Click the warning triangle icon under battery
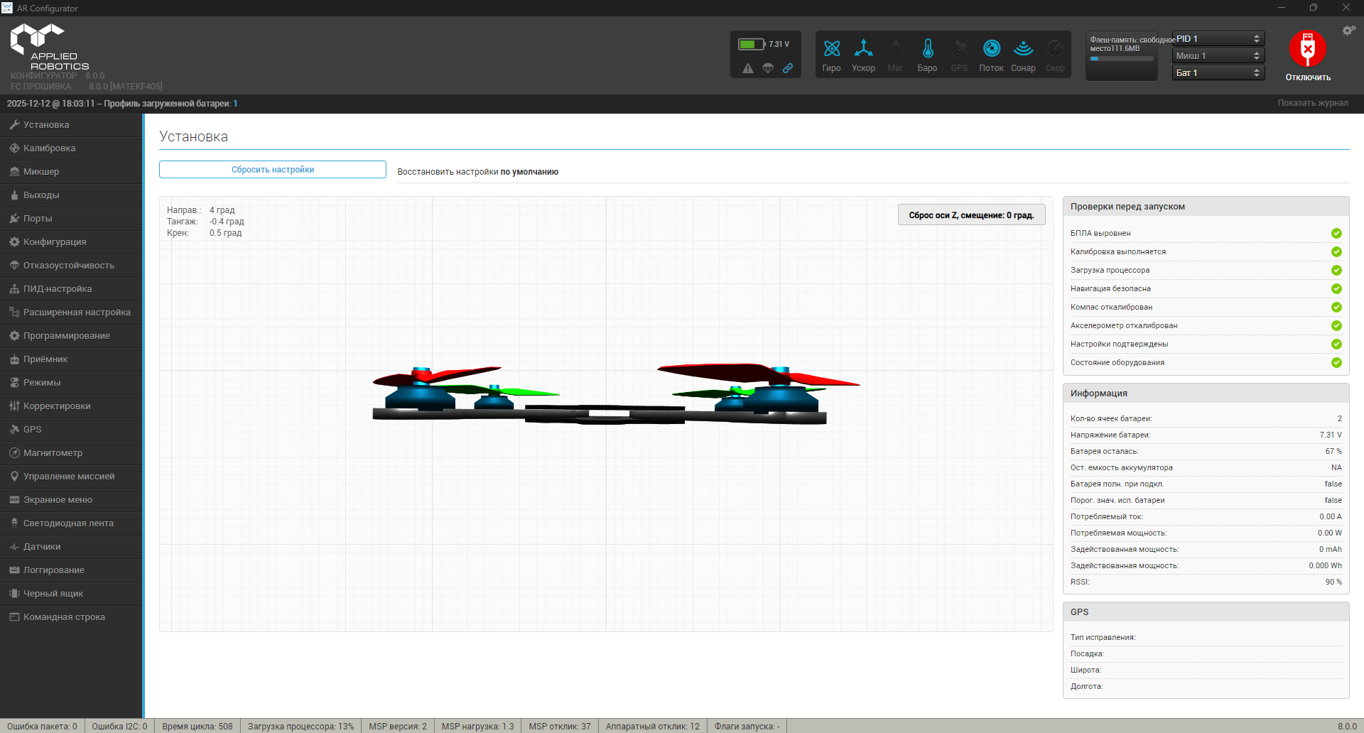Screen dimensions: 1364x733 coord(747,68)
